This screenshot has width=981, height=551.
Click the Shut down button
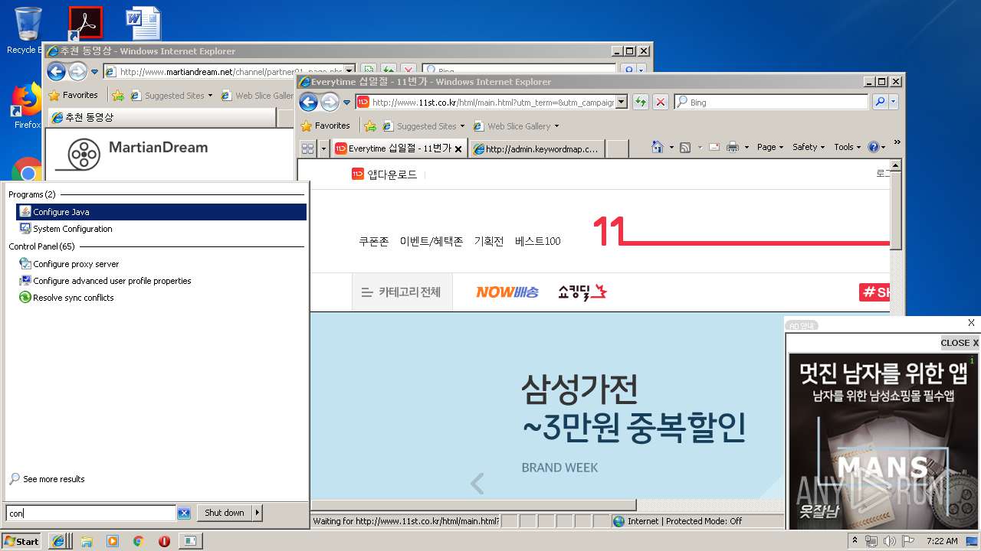point(224,513)
